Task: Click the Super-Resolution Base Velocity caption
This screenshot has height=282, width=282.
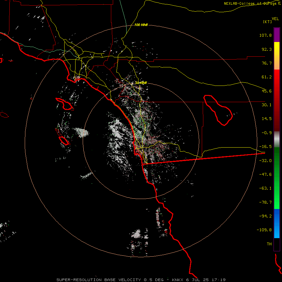Action: tap(141, 280)
